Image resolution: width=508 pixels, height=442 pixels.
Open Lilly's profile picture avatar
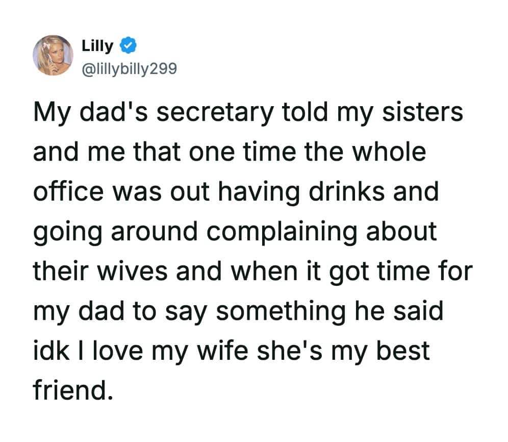pyautogui.click(x=53, y=55)
